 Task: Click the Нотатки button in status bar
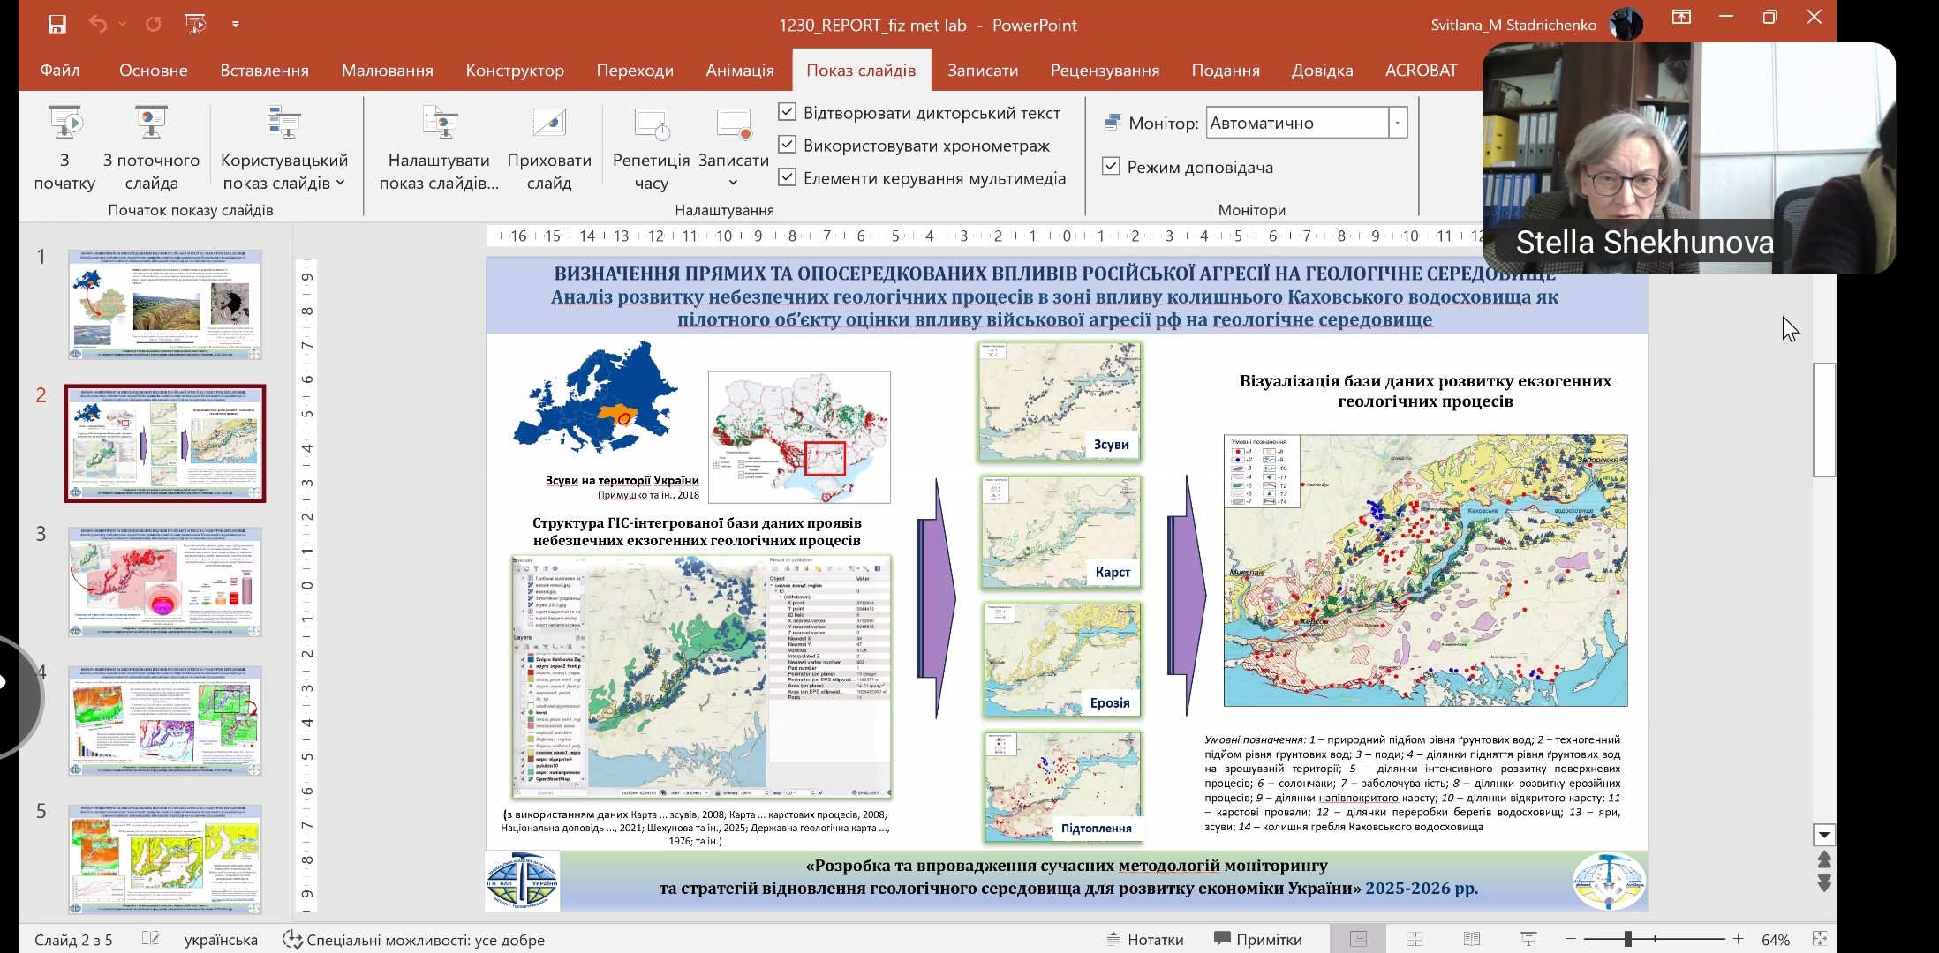[1145, 939]
